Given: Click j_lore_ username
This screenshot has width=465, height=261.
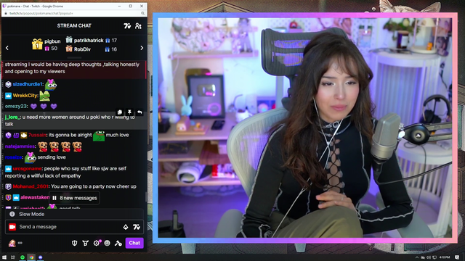Looking at the screenshot, I should (12, 117).
